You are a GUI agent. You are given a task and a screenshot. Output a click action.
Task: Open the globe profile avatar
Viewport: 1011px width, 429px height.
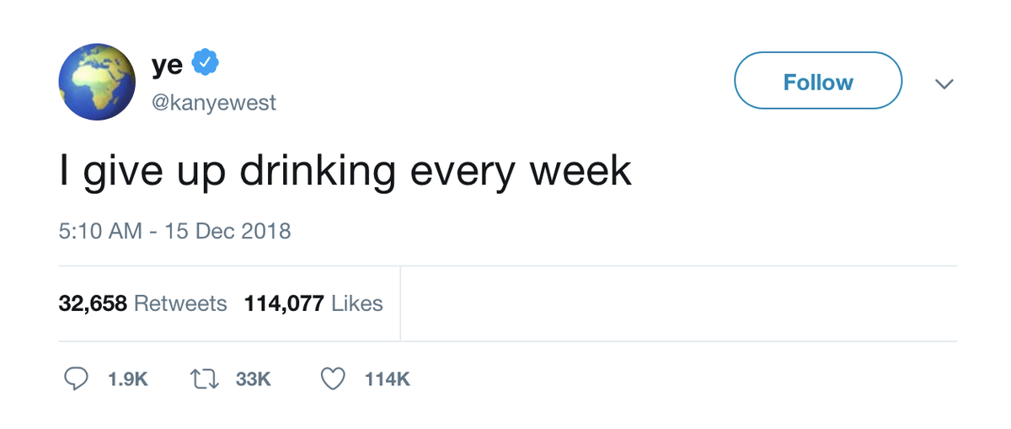tap(97, 83)
